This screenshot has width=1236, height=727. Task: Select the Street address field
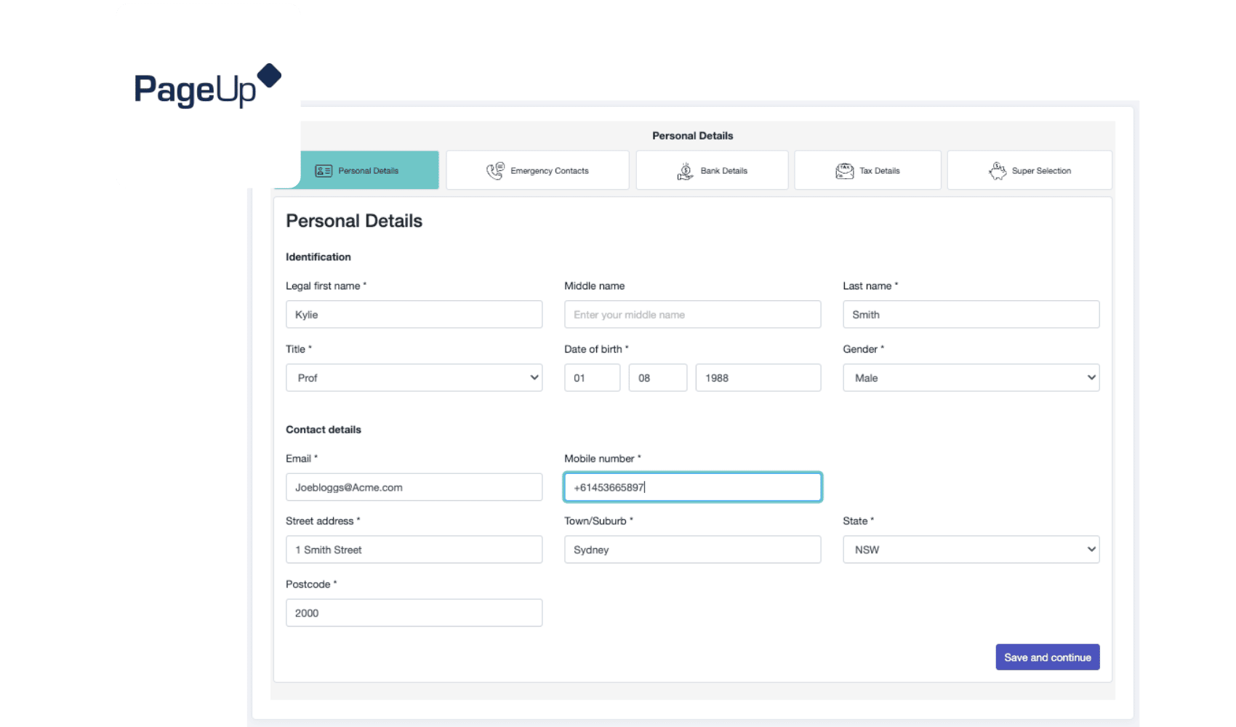pyautogui.click(x=414, y=549)
